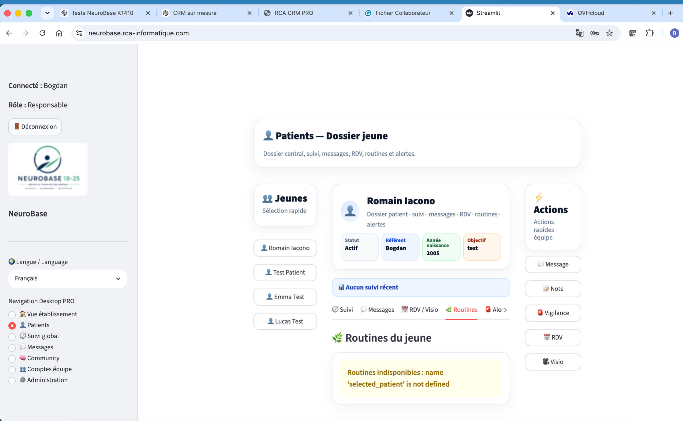Select patient Emma Test button
This screenshot has height=421, width=683.
(x=285, y=297)
